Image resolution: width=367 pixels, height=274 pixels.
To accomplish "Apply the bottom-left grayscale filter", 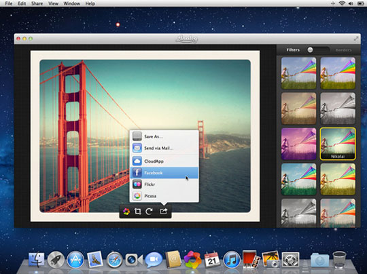I will (x=298, y=213).
